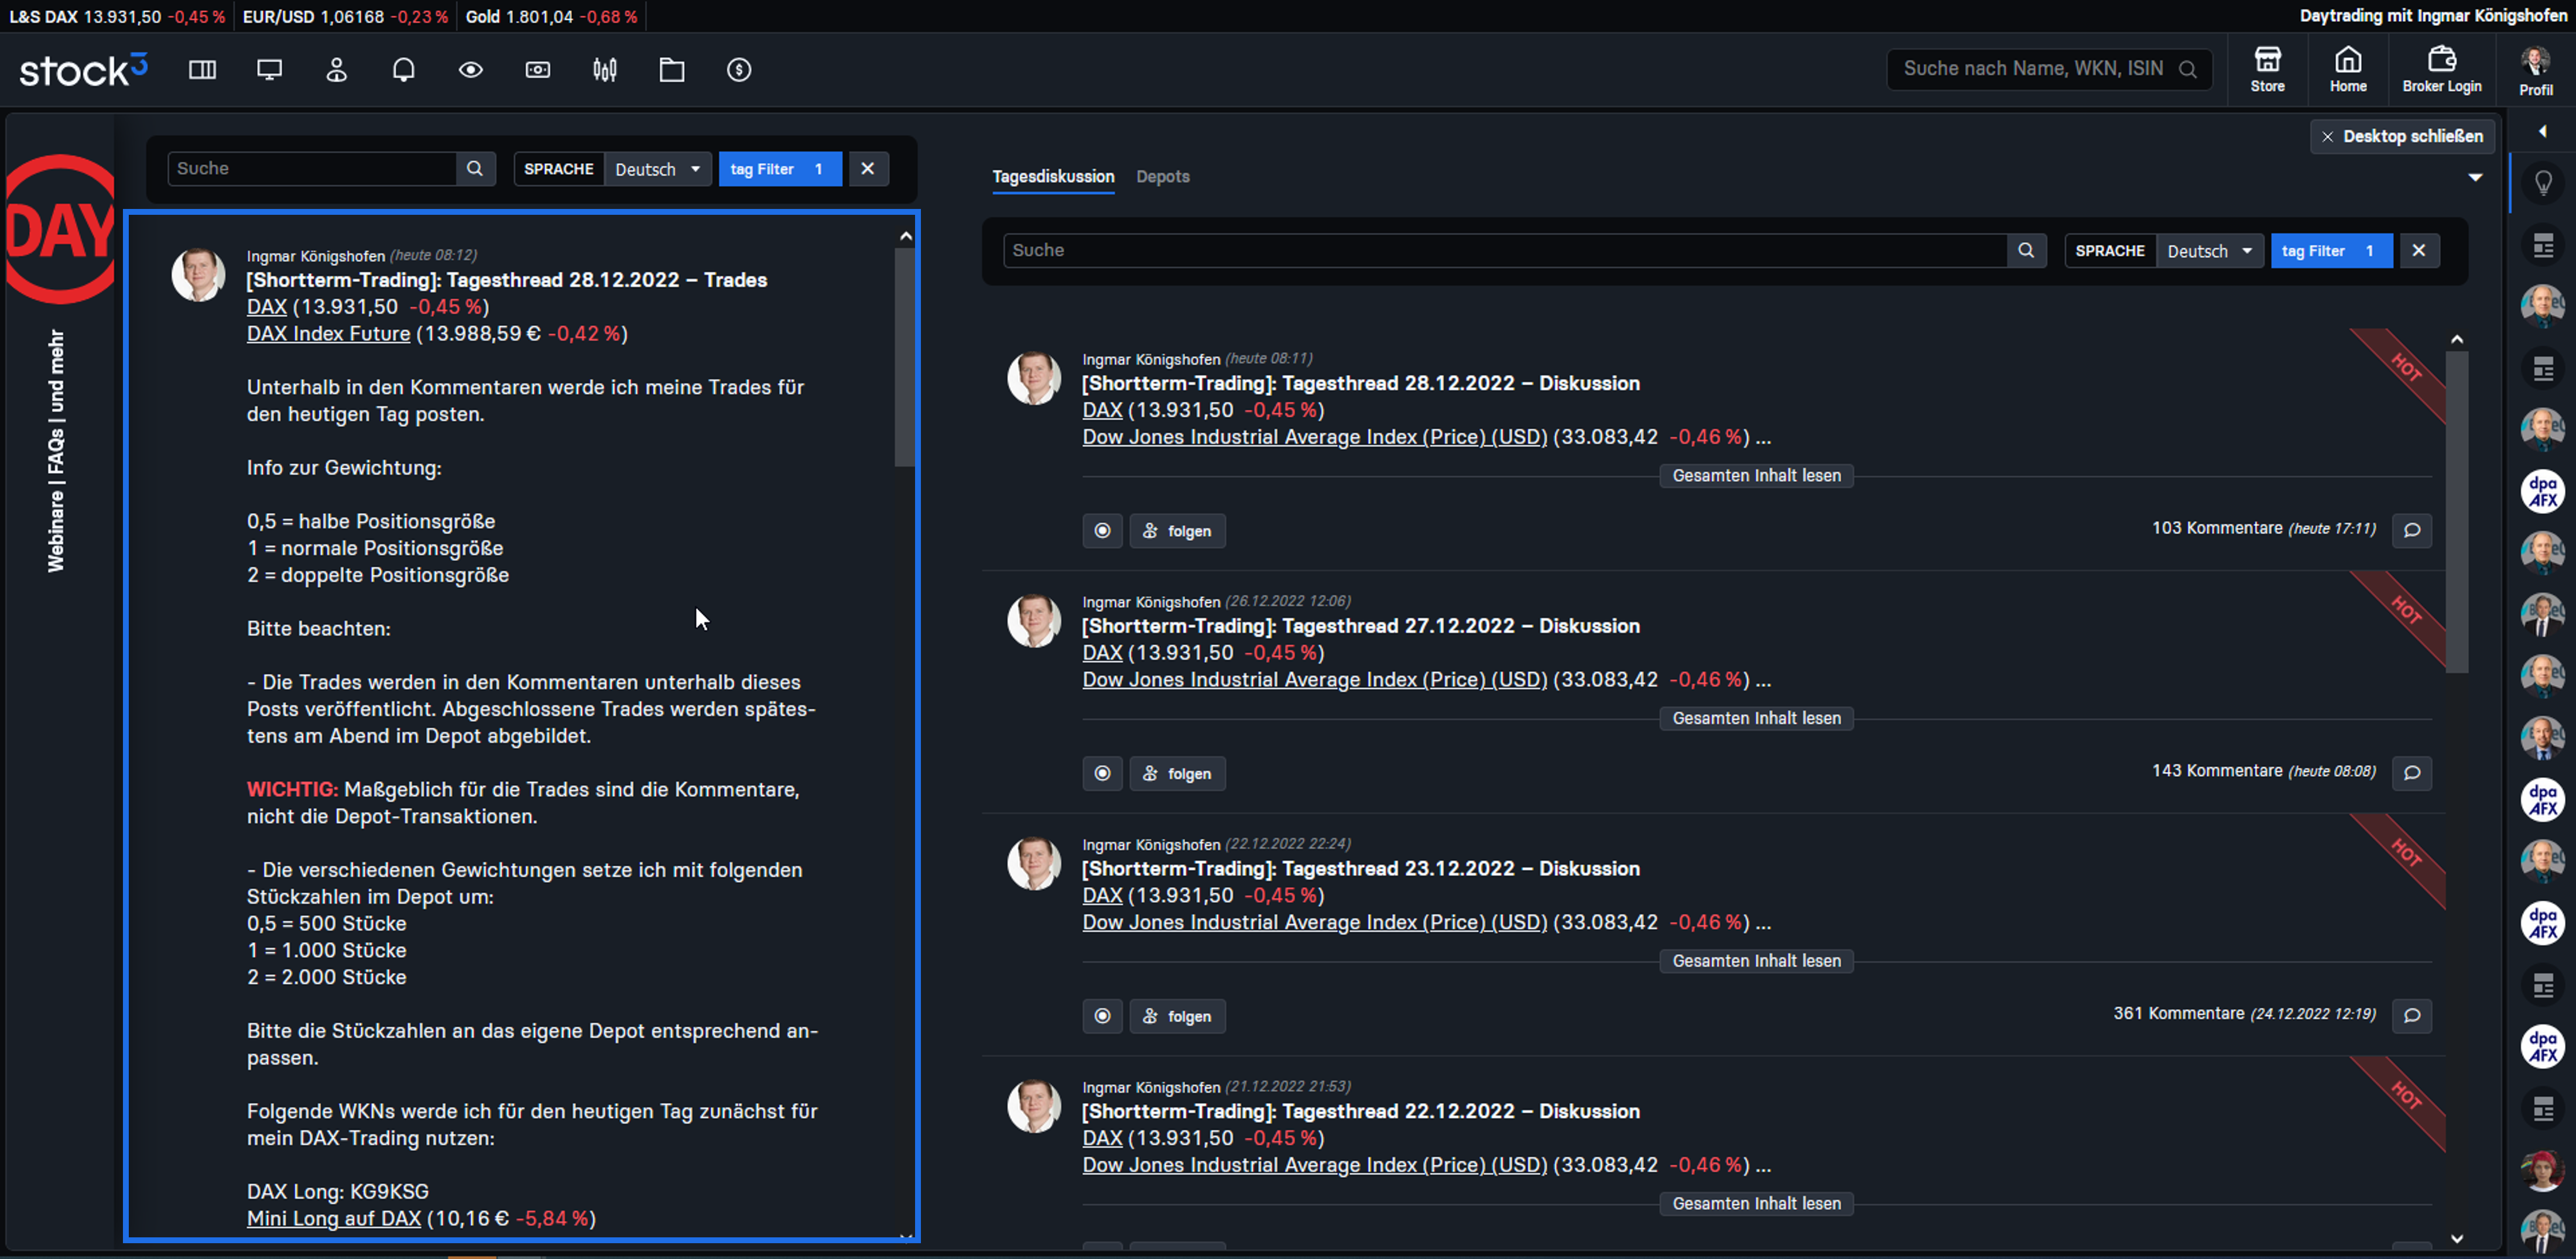The width and height of the screenshot is (2576, 1259).
Task: Open the column layout icon in top toolbar
Action: [x=202, y=70]
